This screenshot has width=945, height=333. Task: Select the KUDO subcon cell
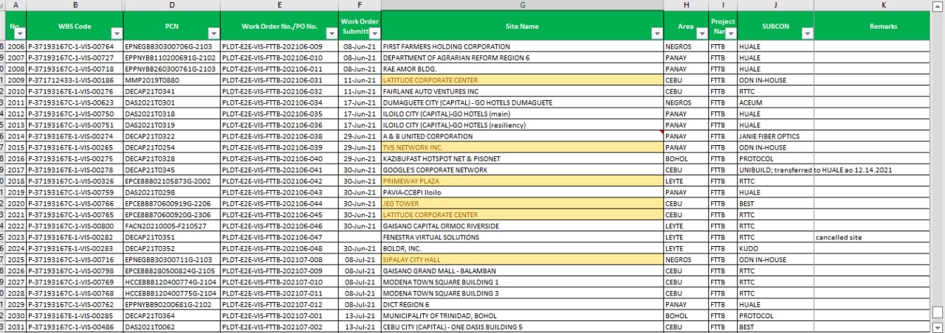775,248
